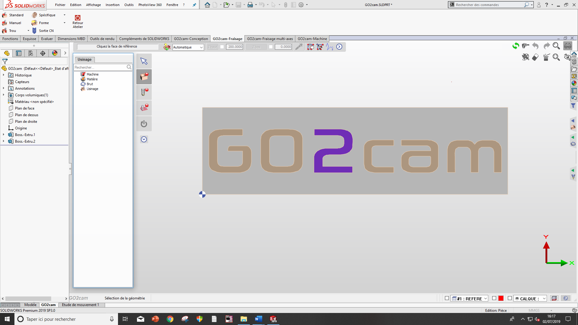Open the CALQUE layer dropdown
The width and height of the screenshot is (578, 325).
tap(530, 299)
